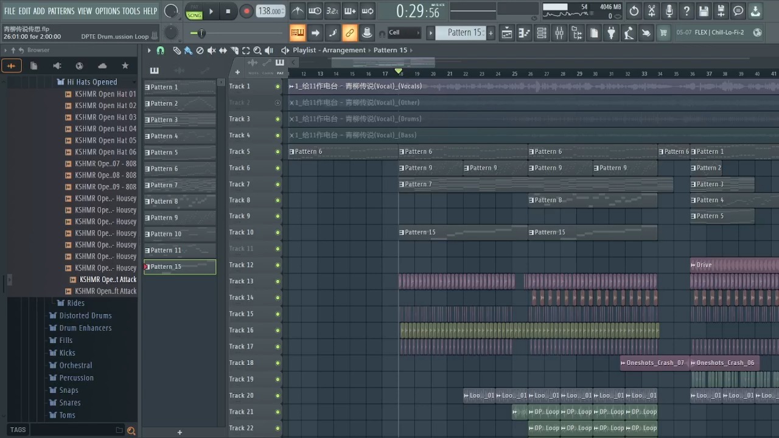Select the Slice tool in Playlist
Image resolution: width=779 pixels, height=438 pixels.
click(x=234, y=50)
